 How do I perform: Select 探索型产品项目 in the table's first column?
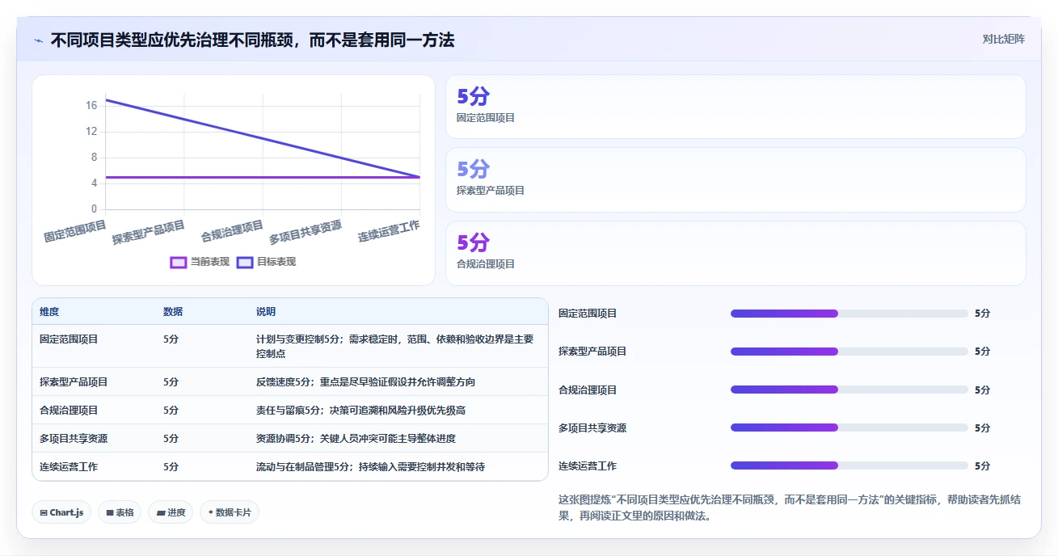point(74,381)
